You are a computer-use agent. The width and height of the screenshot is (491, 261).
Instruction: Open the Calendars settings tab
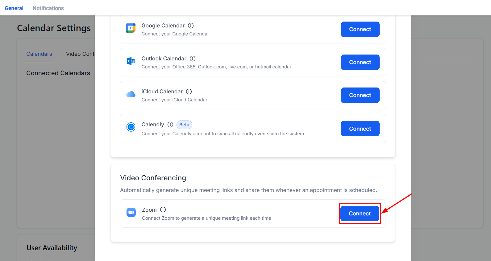tap(39, 54)
